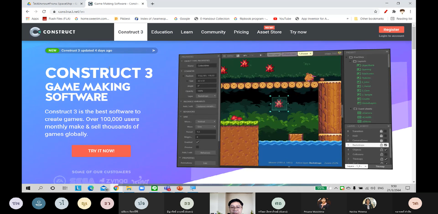Open the Learn menu
This screenshot has width=438, height=214.
[x=186, y=32]
